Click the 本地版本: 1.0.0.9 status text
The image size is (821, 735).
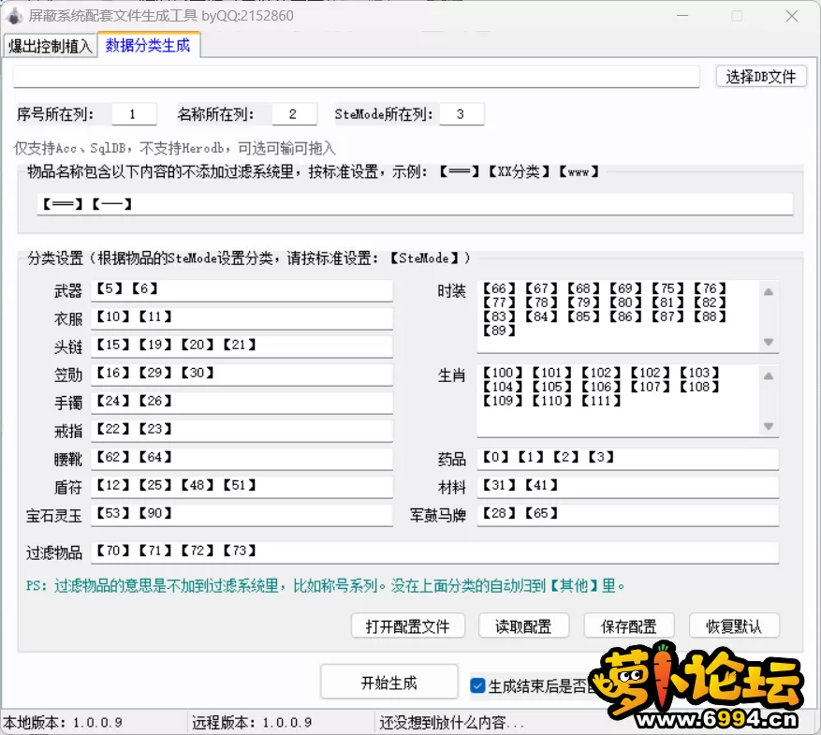click(63, 723)
